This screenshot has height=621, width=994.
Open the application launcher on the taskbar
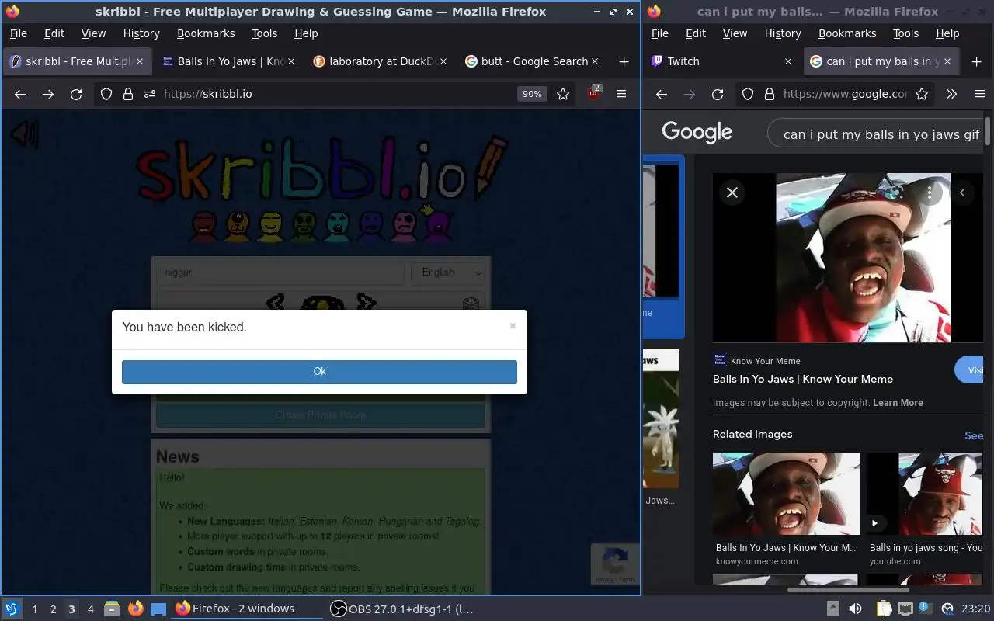12,609
